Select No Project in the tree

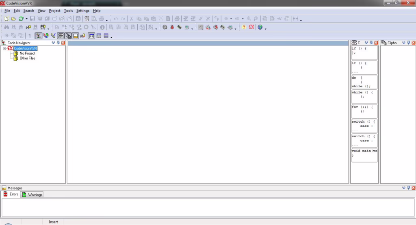[x=27, y=53]
